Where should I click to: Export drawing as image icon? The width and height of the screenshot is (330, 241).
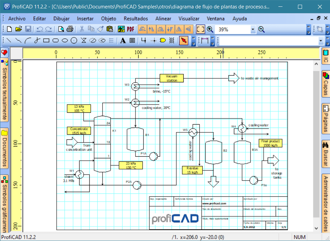(x=121, y=29)
